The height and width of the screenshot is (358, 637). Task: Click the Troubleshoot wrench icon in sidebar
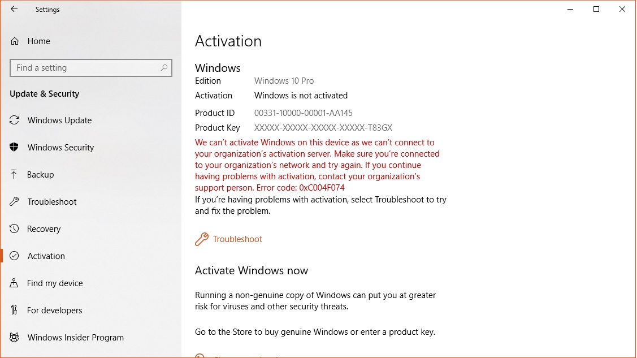pyautogui.click(x=14, y=201)
